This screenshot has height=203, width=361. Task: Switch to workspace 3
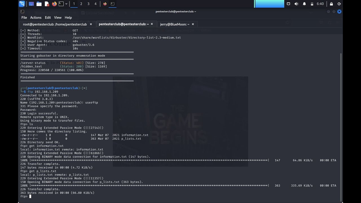coord(88,4)
